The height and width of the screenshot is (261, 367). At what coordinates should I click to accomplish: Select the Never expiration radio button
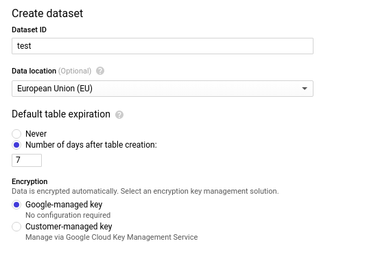coord(16,134)
